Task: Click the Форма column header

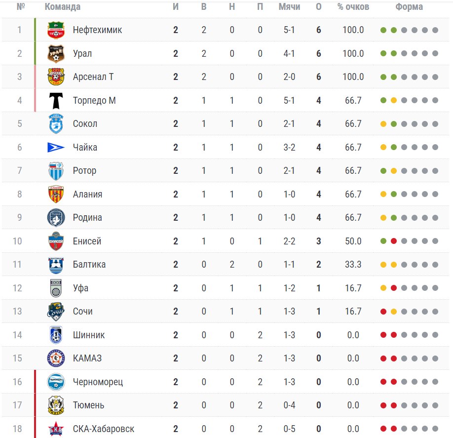Action: (x=409, y=6)
